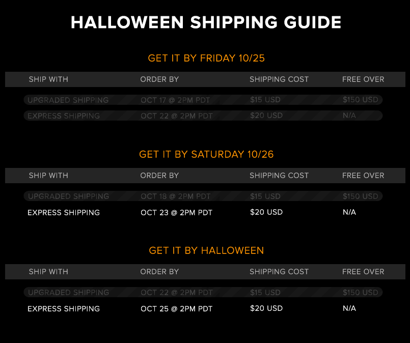This screenshot has height=343, width=410.
Task: Select greyed Upgraded Shipping Halloween Oct 22 deadline
Action: coord(177,292)
